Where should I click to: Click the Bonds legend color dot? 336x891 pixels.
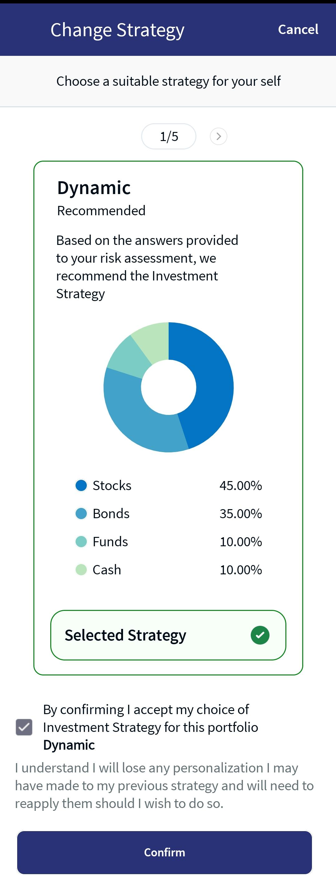81,513
